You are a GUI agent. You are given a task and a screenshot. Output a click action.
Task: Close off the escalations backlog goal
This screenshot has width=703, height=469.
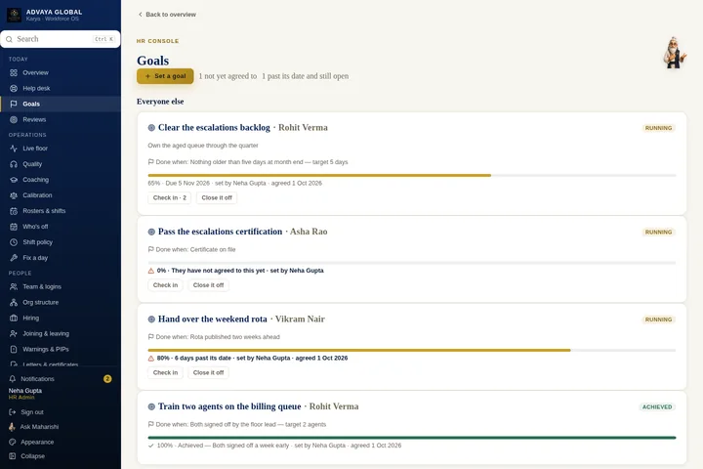pyautogui.click(x=217, y=198)
